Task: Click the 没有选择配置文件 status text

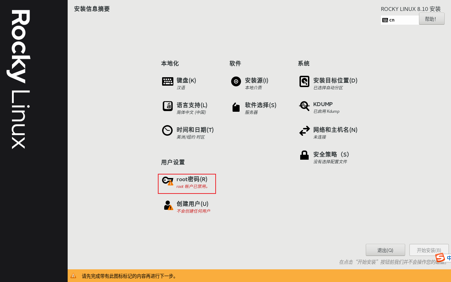Action: tap(330, 162)
